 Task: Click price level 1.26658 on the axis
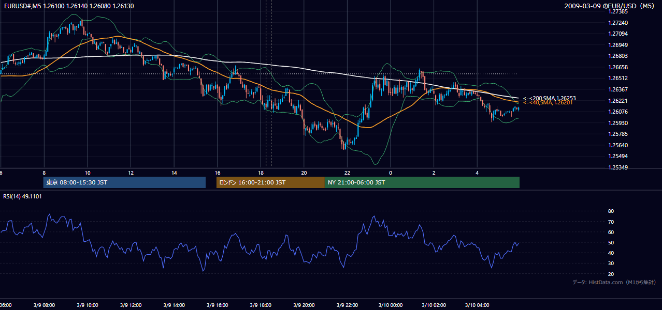(x=618, y=67)
